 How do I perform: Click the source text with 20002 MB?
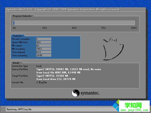(x=69, y=69)
